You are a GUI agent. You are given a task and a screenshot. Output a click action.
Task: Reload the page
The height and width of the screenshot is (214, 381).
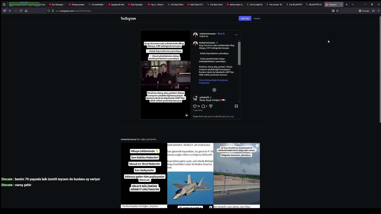(21, 11)
